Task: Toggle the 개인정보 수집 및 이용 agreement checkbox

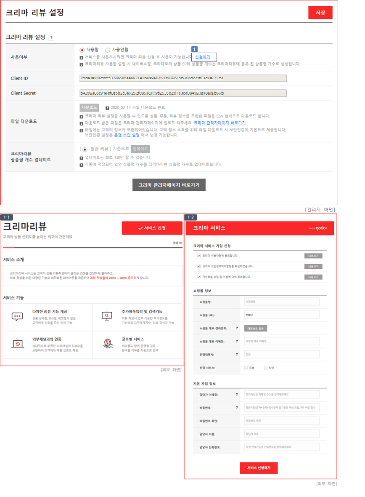Action: 199,277
